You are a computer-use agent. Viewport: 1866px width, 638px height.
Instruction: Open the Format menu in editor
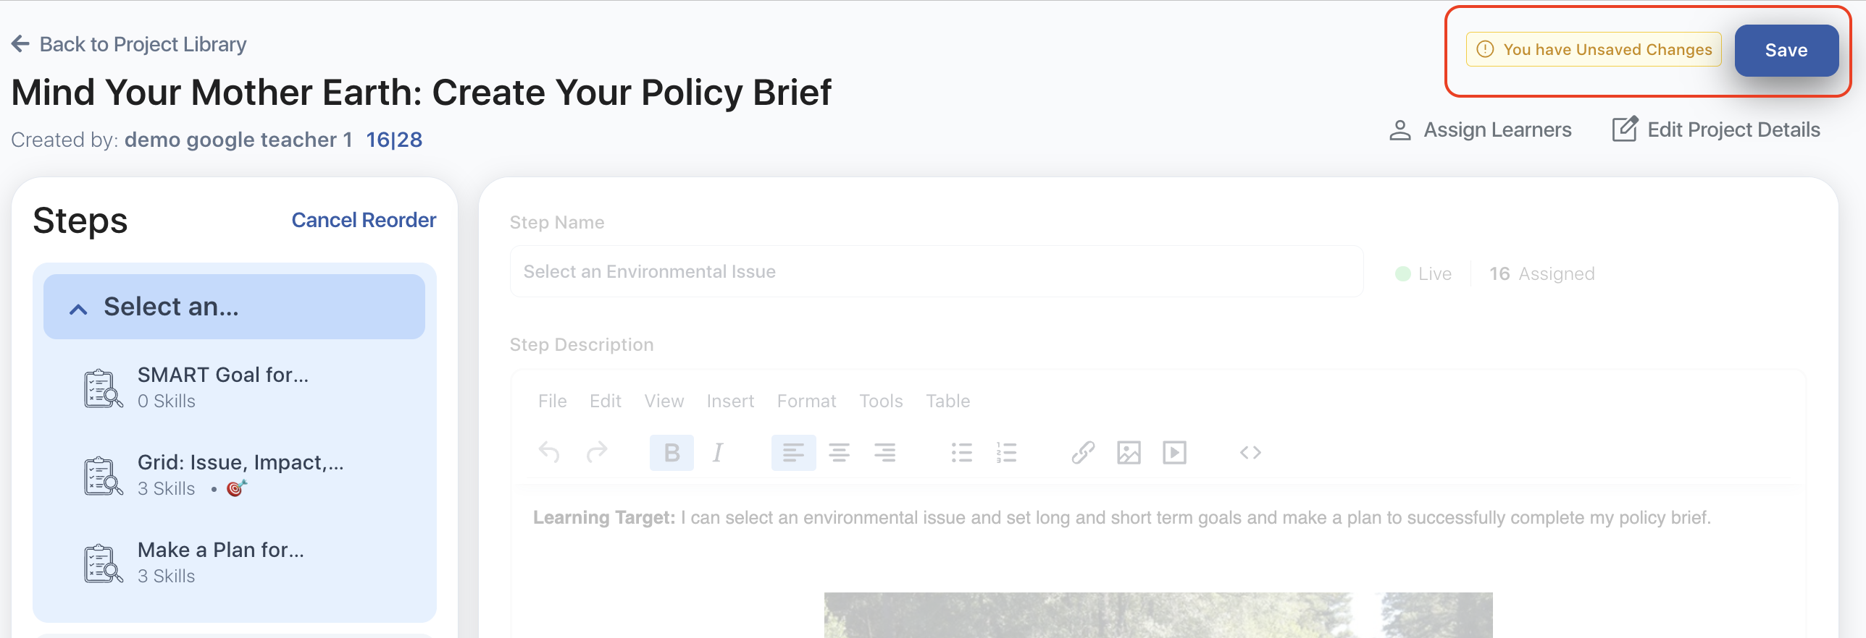pyautogui.click(x=806, y=401)
